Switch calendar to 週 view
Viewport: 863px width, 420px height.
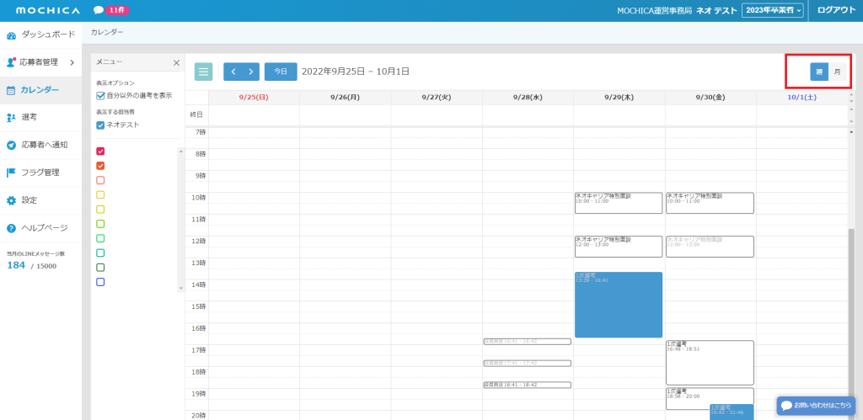819,72
